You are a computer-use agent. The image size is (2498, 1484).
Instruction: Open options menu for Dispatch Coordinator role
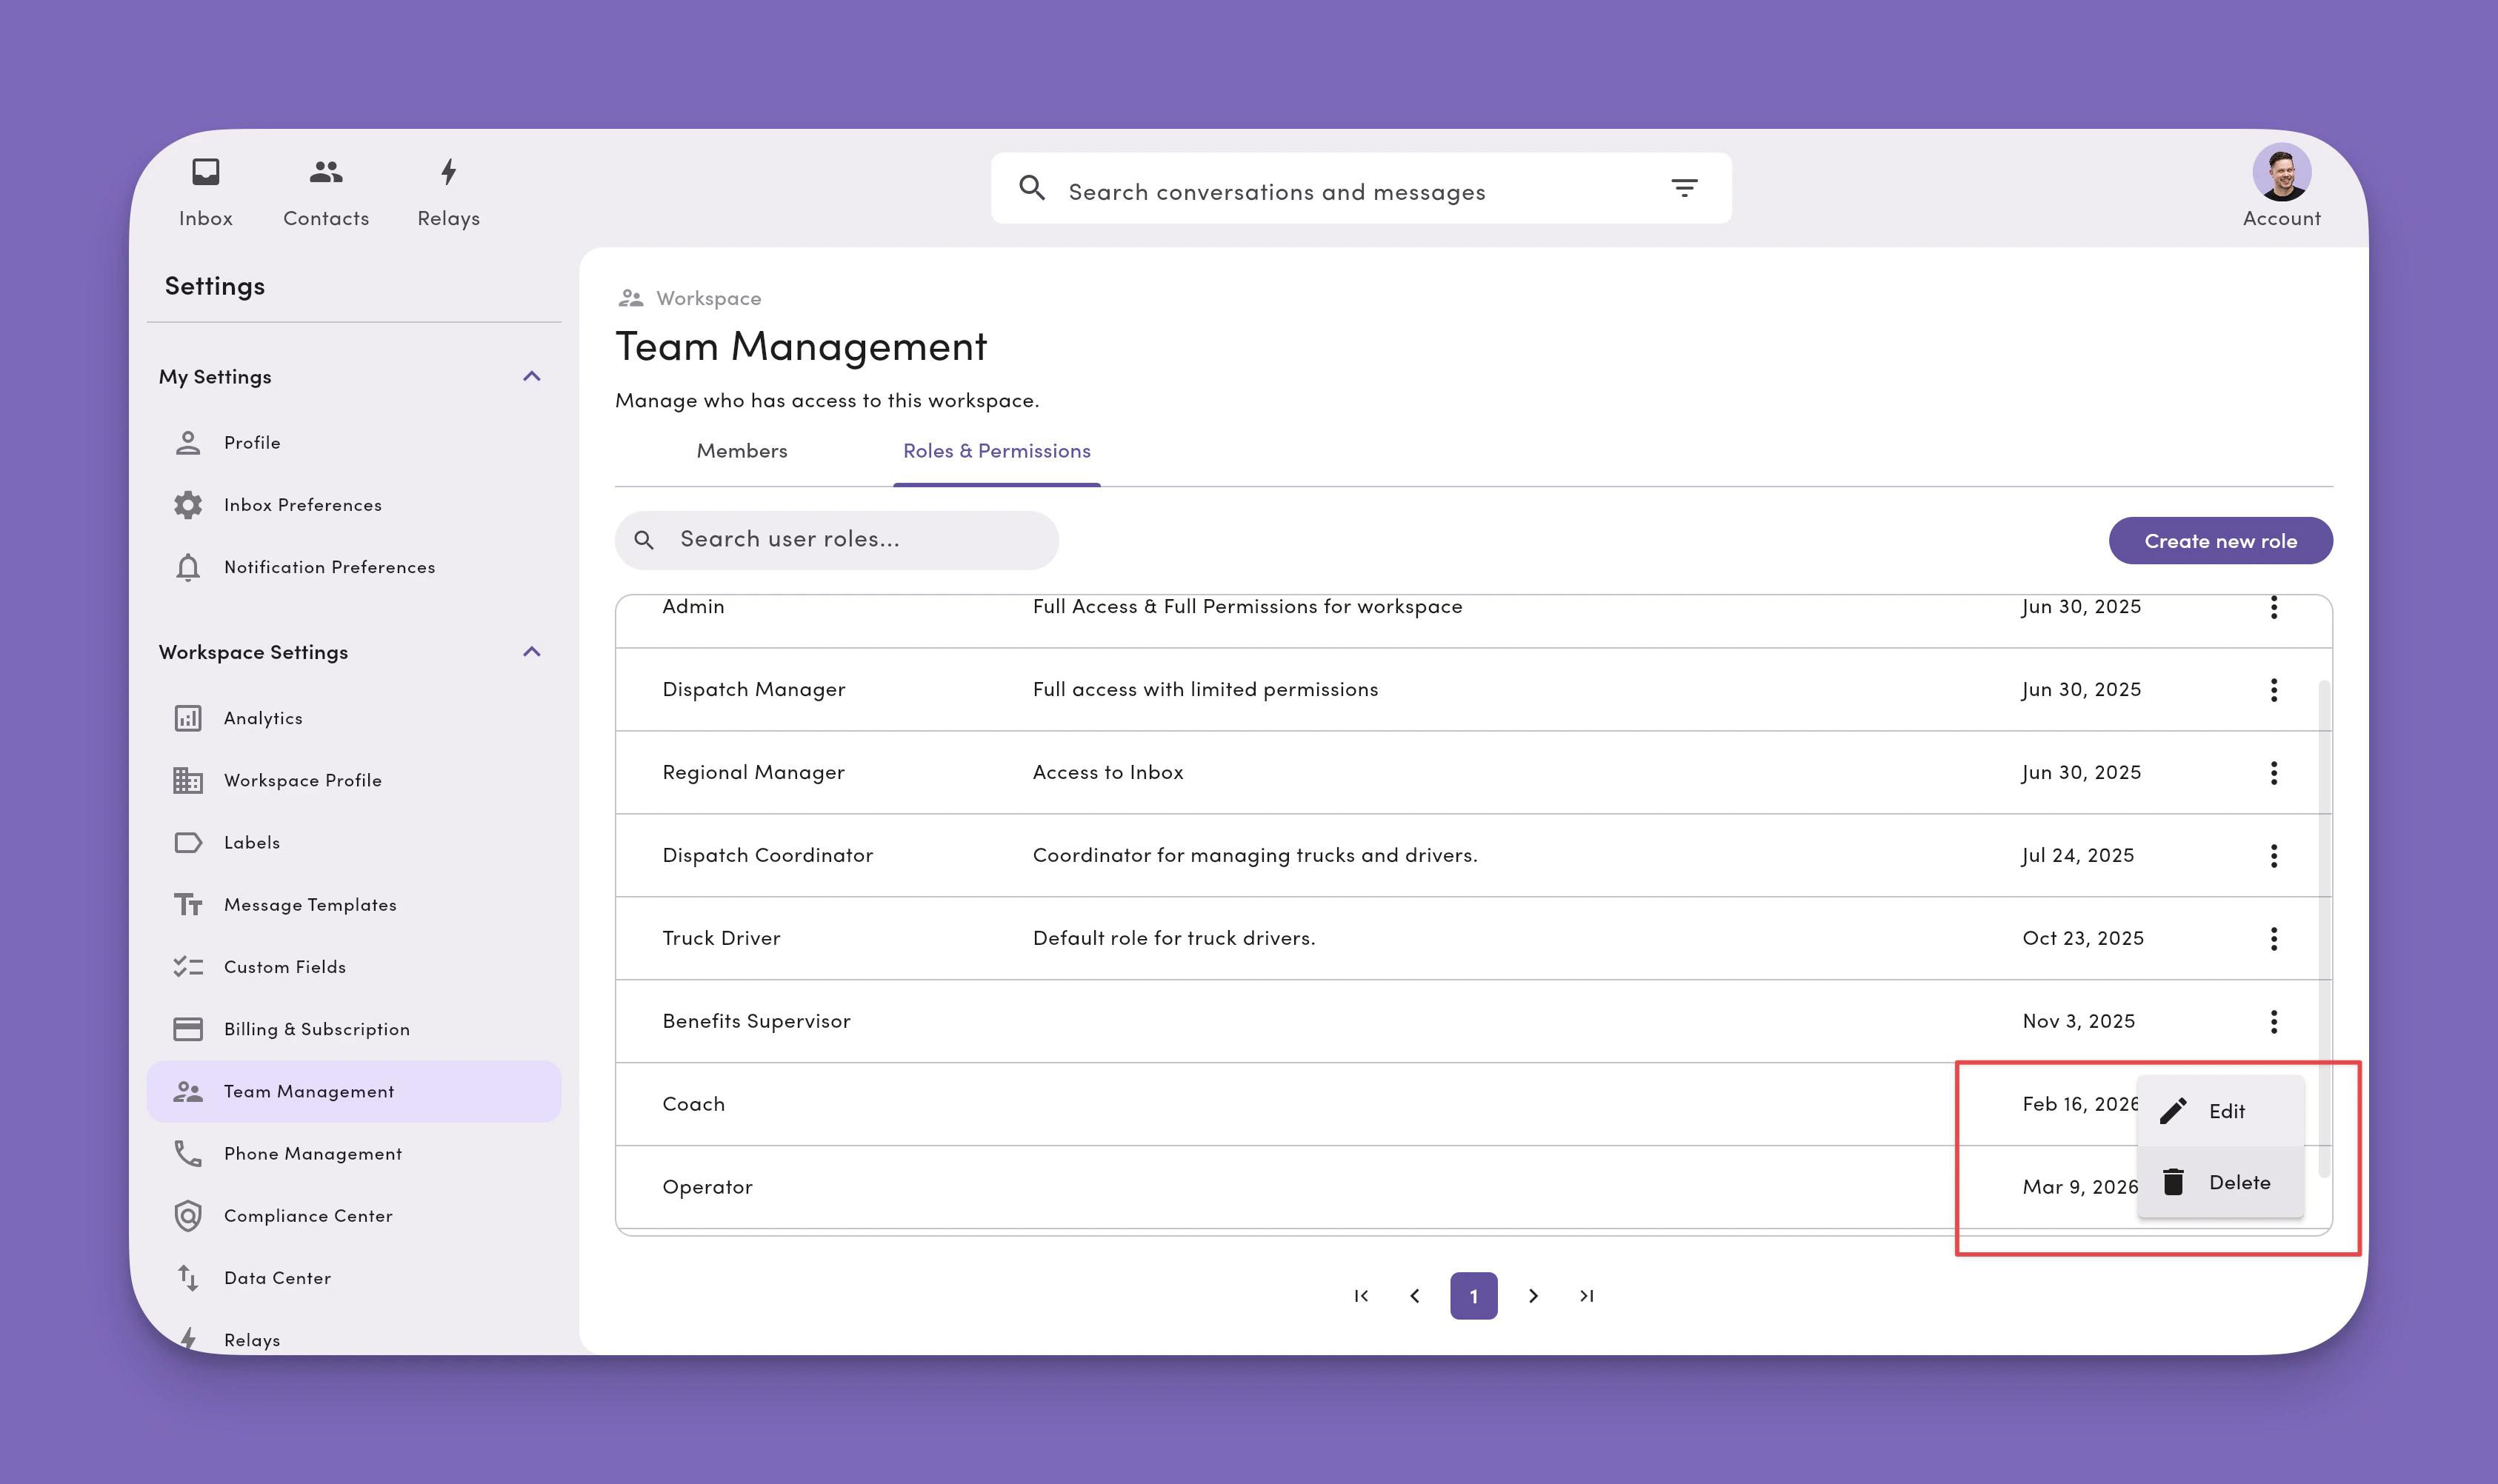pyautogui.click(x=2274, y=856)
